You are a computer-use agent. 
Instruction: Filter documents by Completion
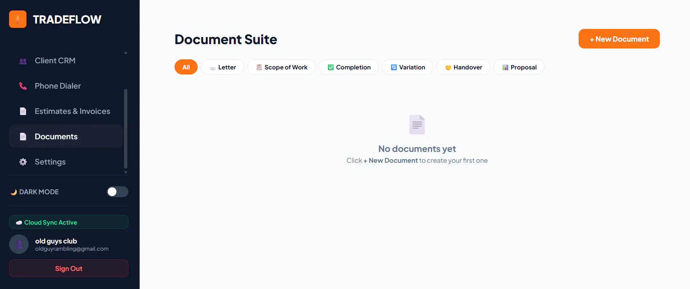[x=349, y=67]
